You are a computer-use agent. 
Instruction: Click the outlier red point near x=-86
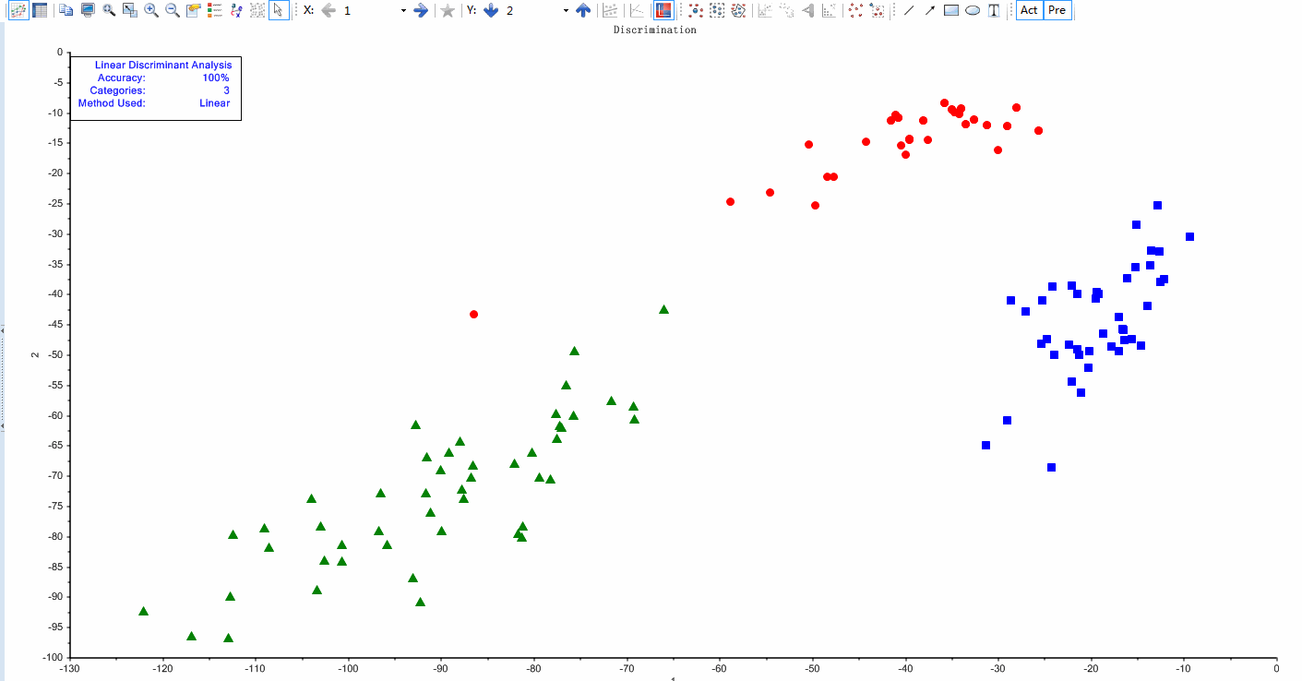tap(473, 314)
